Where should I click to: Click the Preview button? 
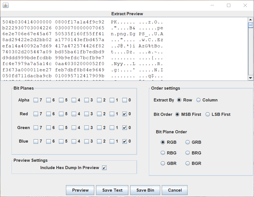80,190
